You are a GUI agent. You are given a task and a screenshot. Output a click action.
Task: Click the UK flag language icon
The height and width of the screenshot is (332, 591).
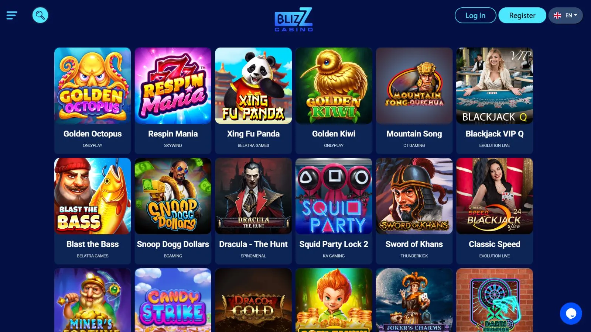[557, 15]
